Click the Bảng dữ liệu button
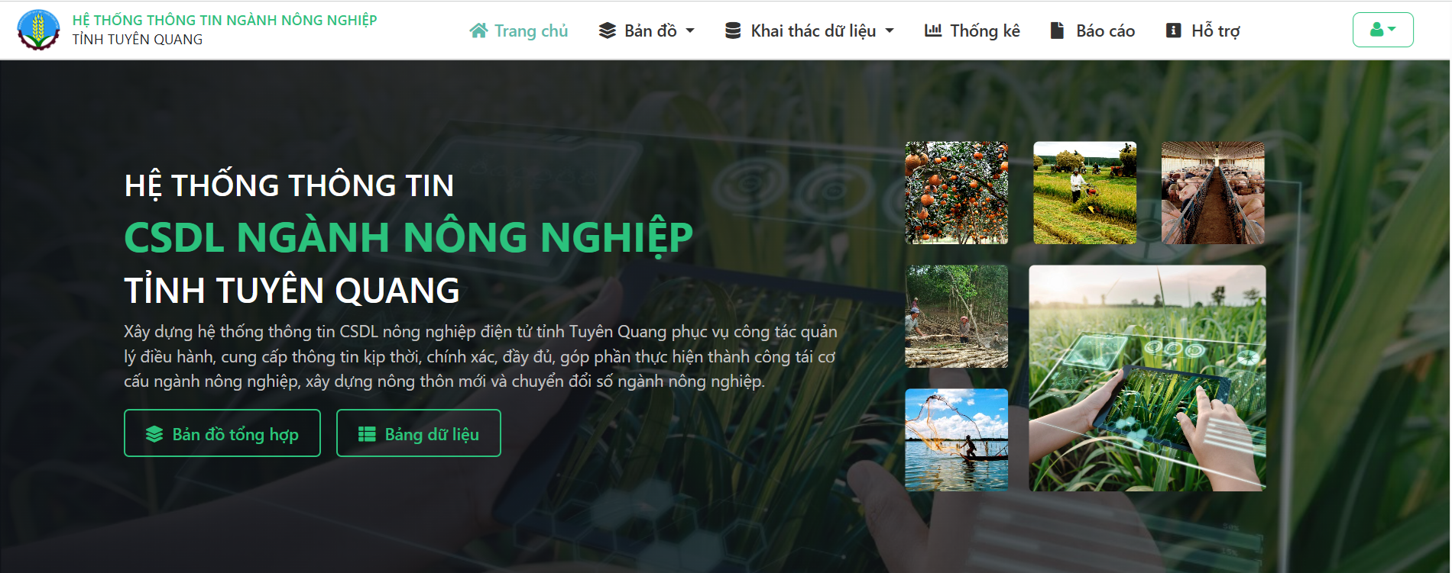This screenshot has height=573, width=1452. point(419,433)
